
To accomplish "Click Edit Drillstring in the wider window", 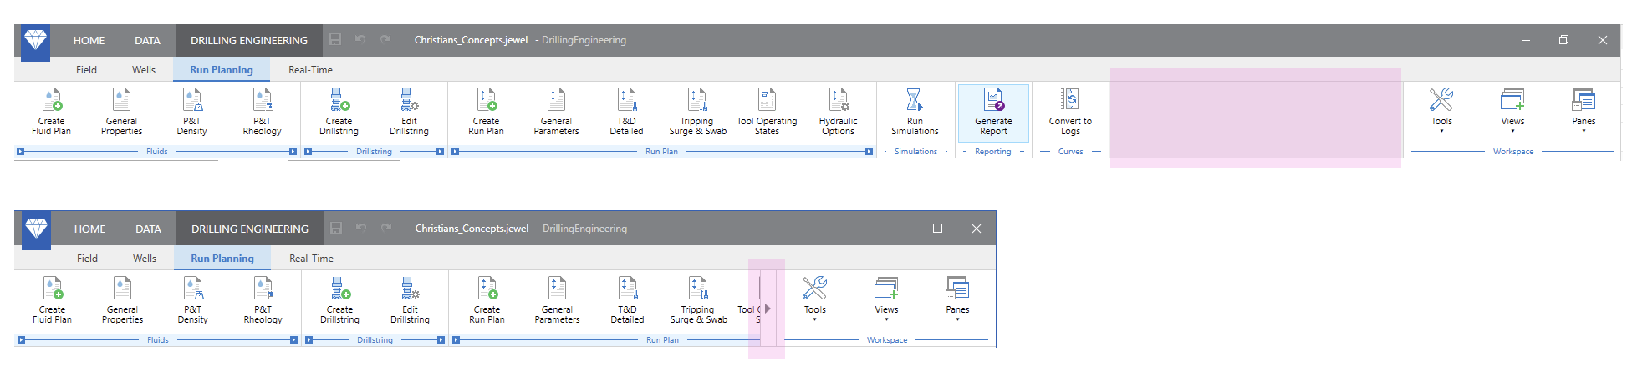I will click(x=410, y=112).
